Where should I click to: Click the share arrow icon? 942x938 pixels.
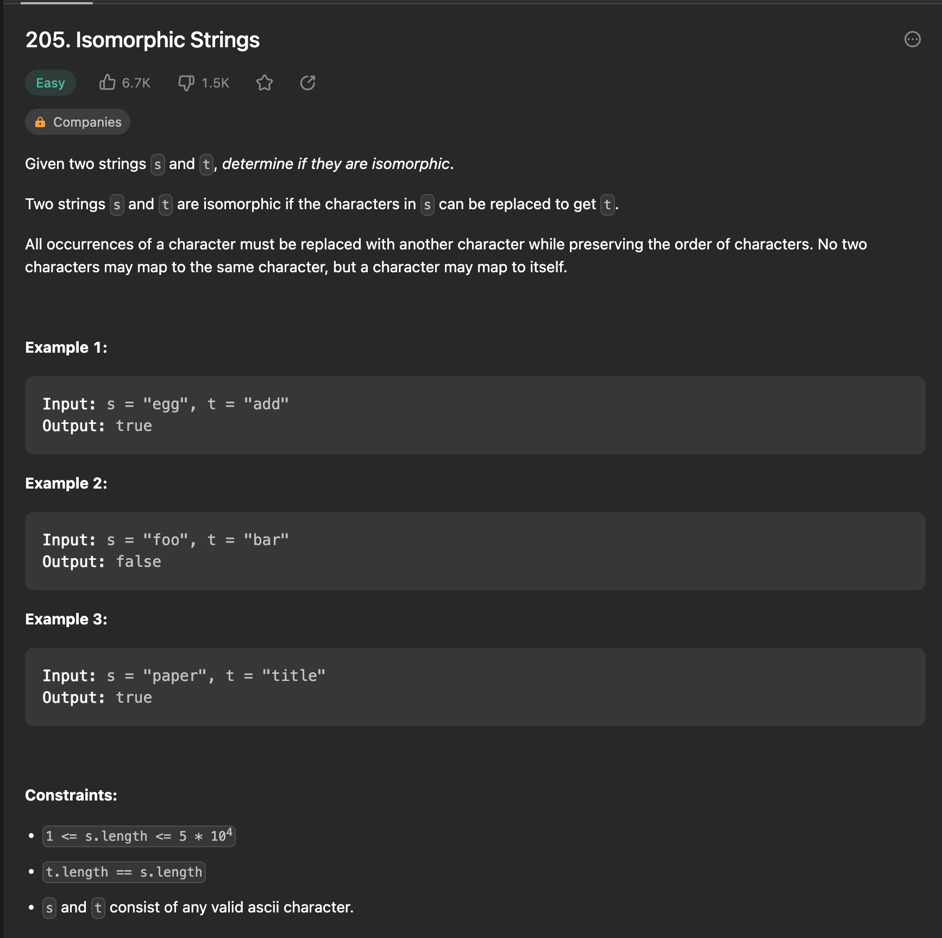tap(308, 83)
